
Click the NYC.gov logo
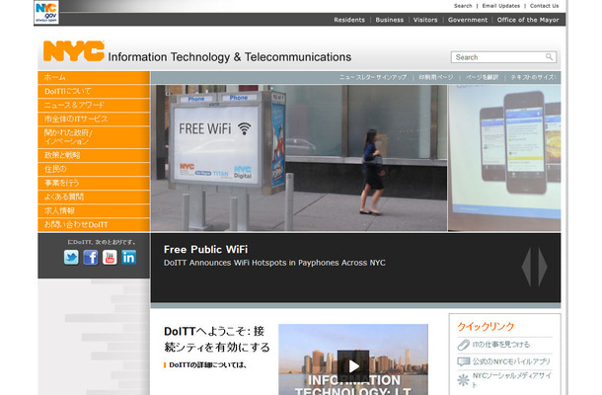46,12
